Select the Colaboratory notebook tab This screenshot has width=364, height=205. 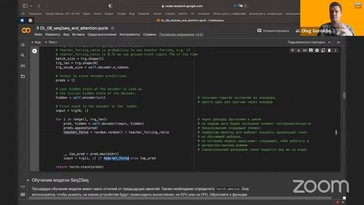click(x=190, y=20)
